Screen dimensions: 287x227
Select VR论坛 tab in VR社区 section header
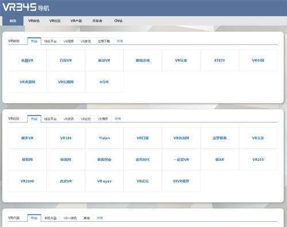tap(86, 119)
